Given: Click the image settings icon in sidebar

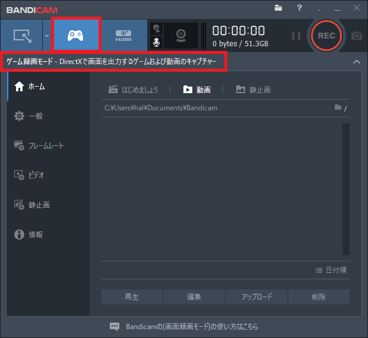Looking at the screenshot, I should click(19, 205).
